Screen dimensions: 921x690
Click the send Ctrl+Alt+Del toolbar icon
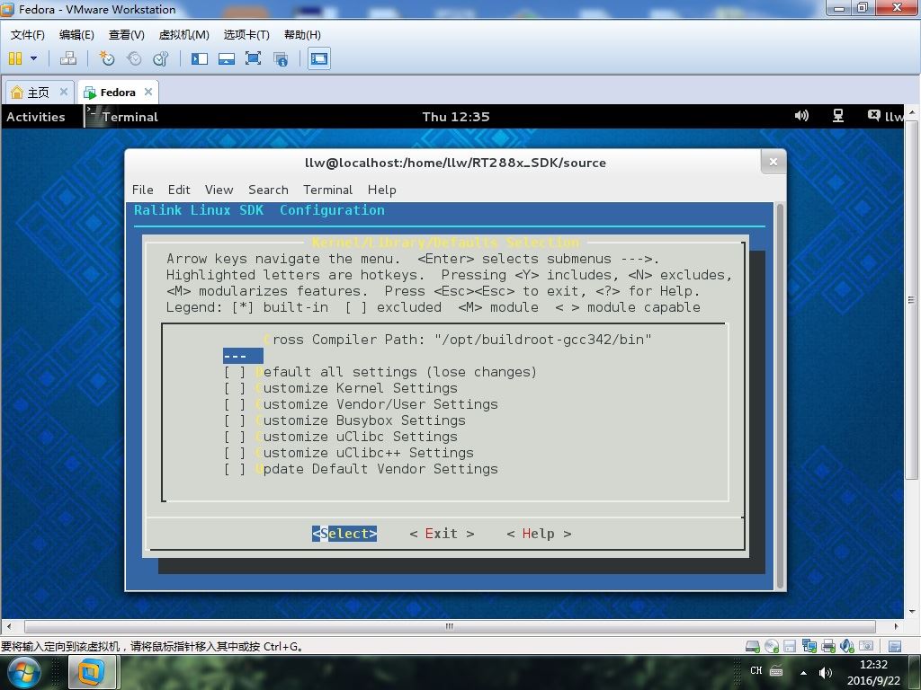pos(68,58)
